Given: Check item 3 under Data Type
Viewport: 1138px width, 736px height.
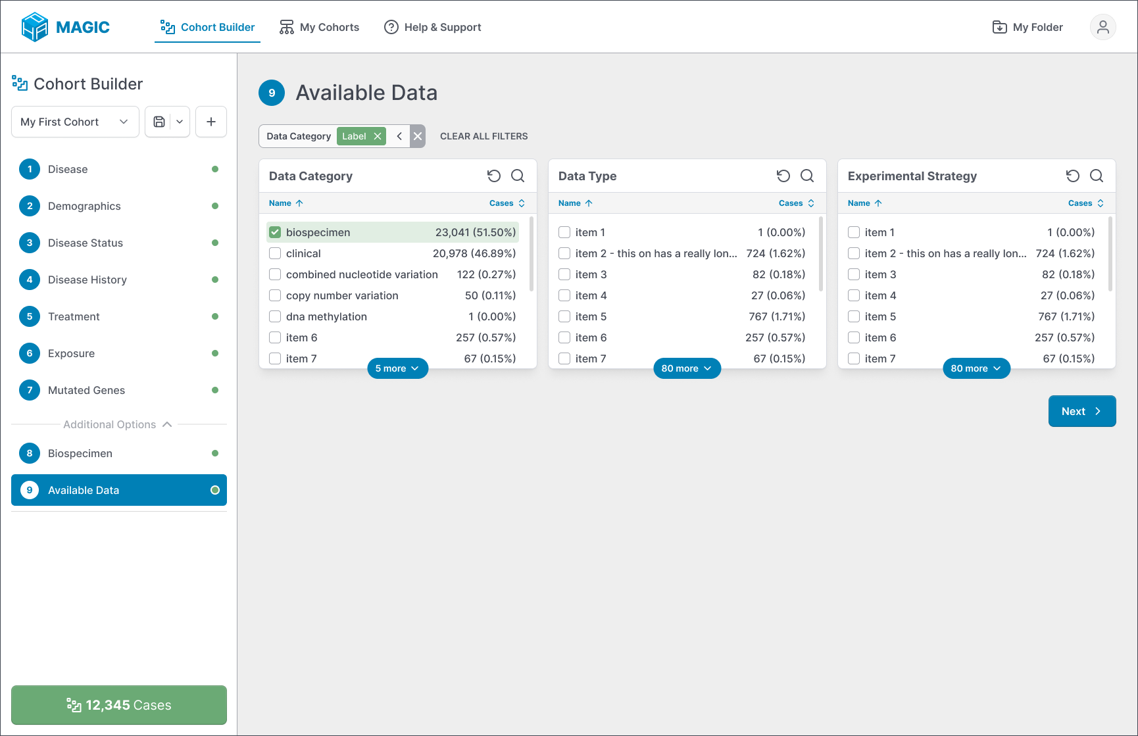Looking at the screenshot, I should 564,274.
